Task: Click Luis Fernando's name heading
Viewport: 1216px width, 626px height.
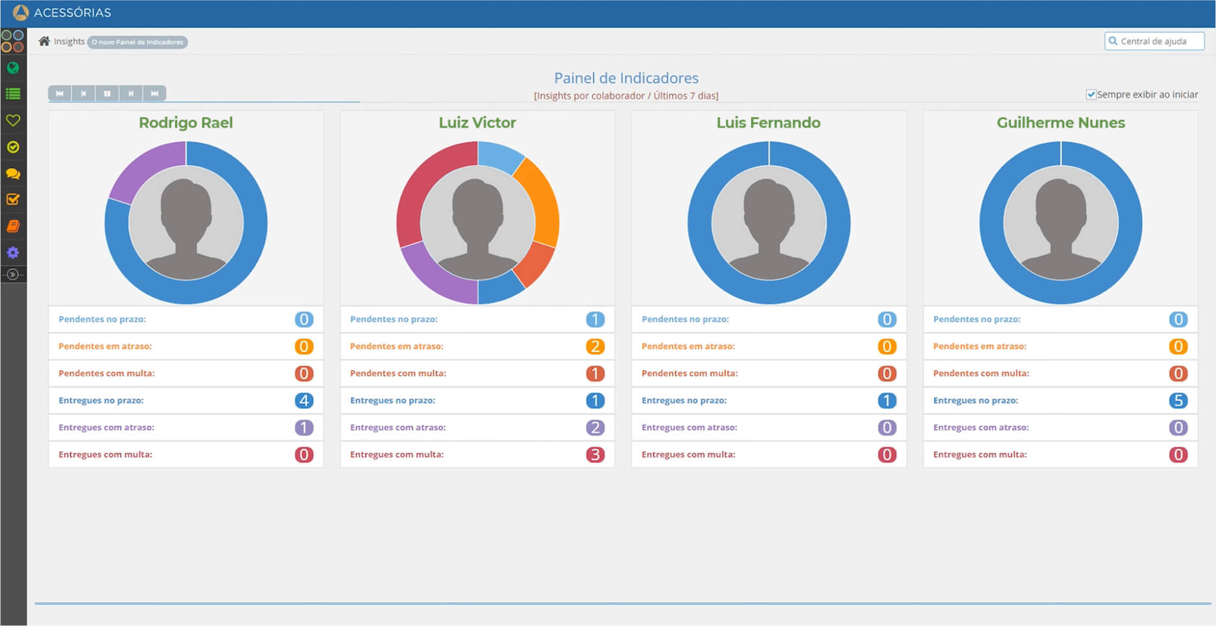Action: (769, 122)
